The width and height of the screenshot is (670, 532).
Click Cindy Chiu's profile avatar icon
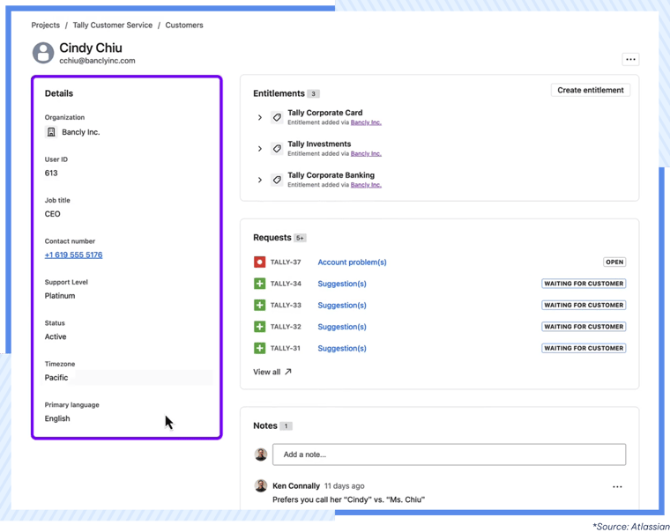pyautogui.click(x=43, y=53)
